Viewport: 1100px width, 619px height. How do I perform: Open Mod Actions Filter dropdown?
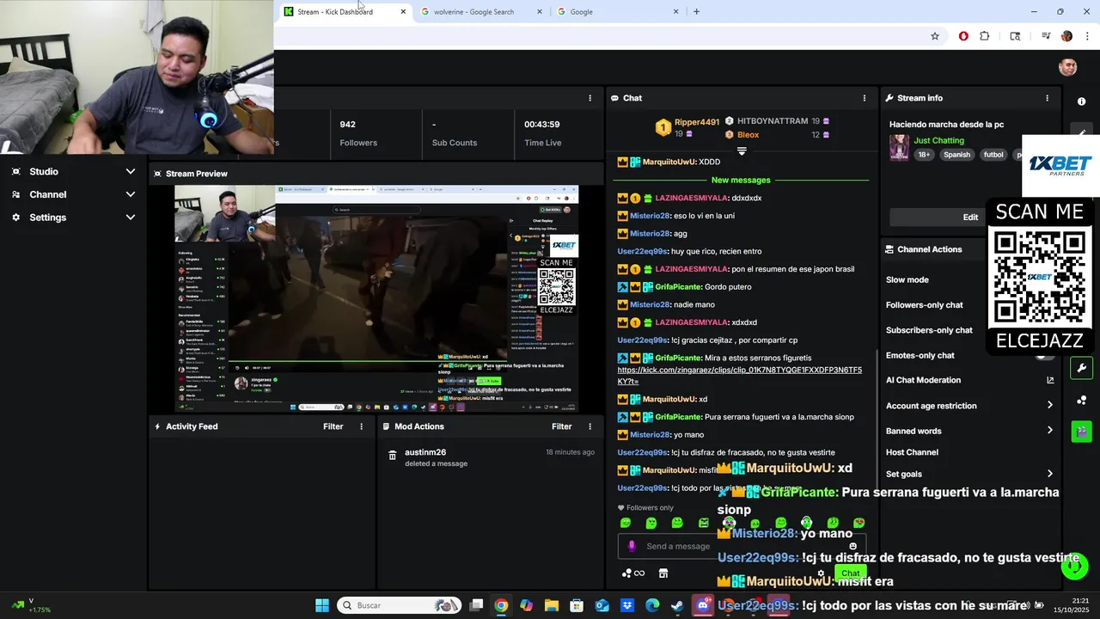click(561, 426)
